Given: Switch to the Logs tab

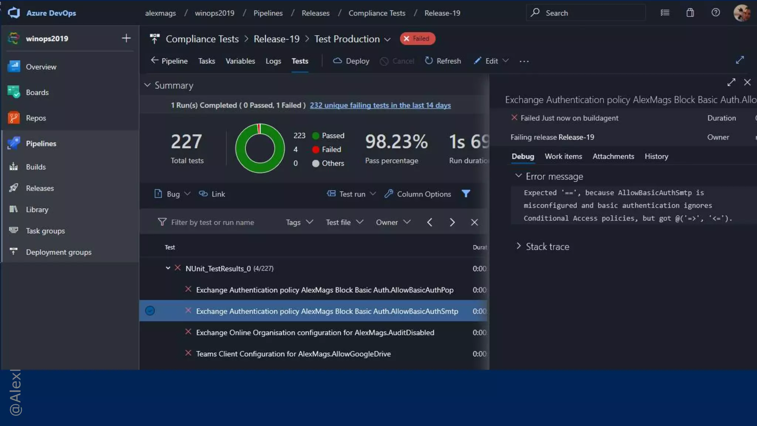Looking at the screenshot, I should pyautogui.click(x=273, y=61).
